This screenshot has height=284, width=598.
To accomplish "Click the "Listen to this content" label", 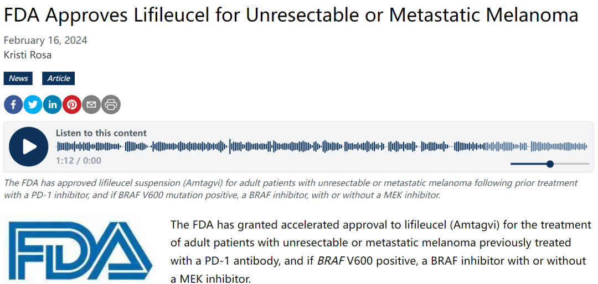I will coord(101,133).
